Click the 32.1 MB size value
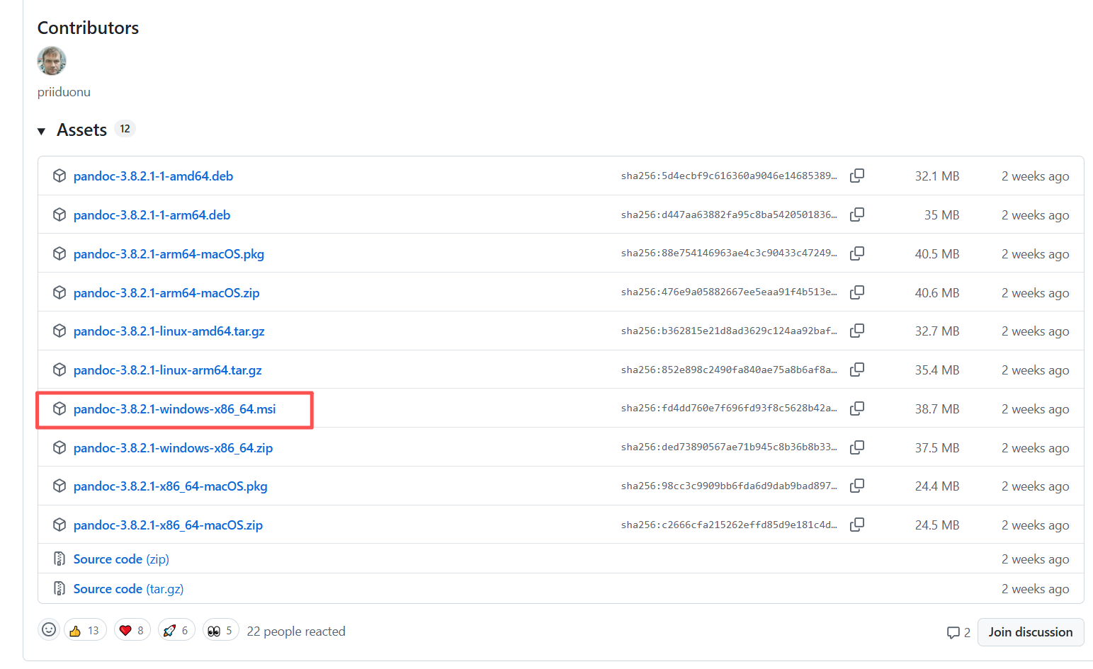 (936, 176)
